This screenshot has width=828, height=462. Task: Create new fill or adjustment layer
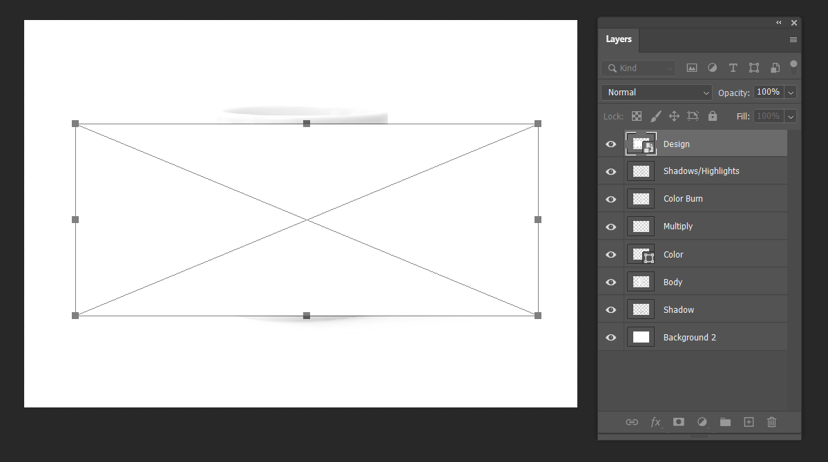[702, 422]
